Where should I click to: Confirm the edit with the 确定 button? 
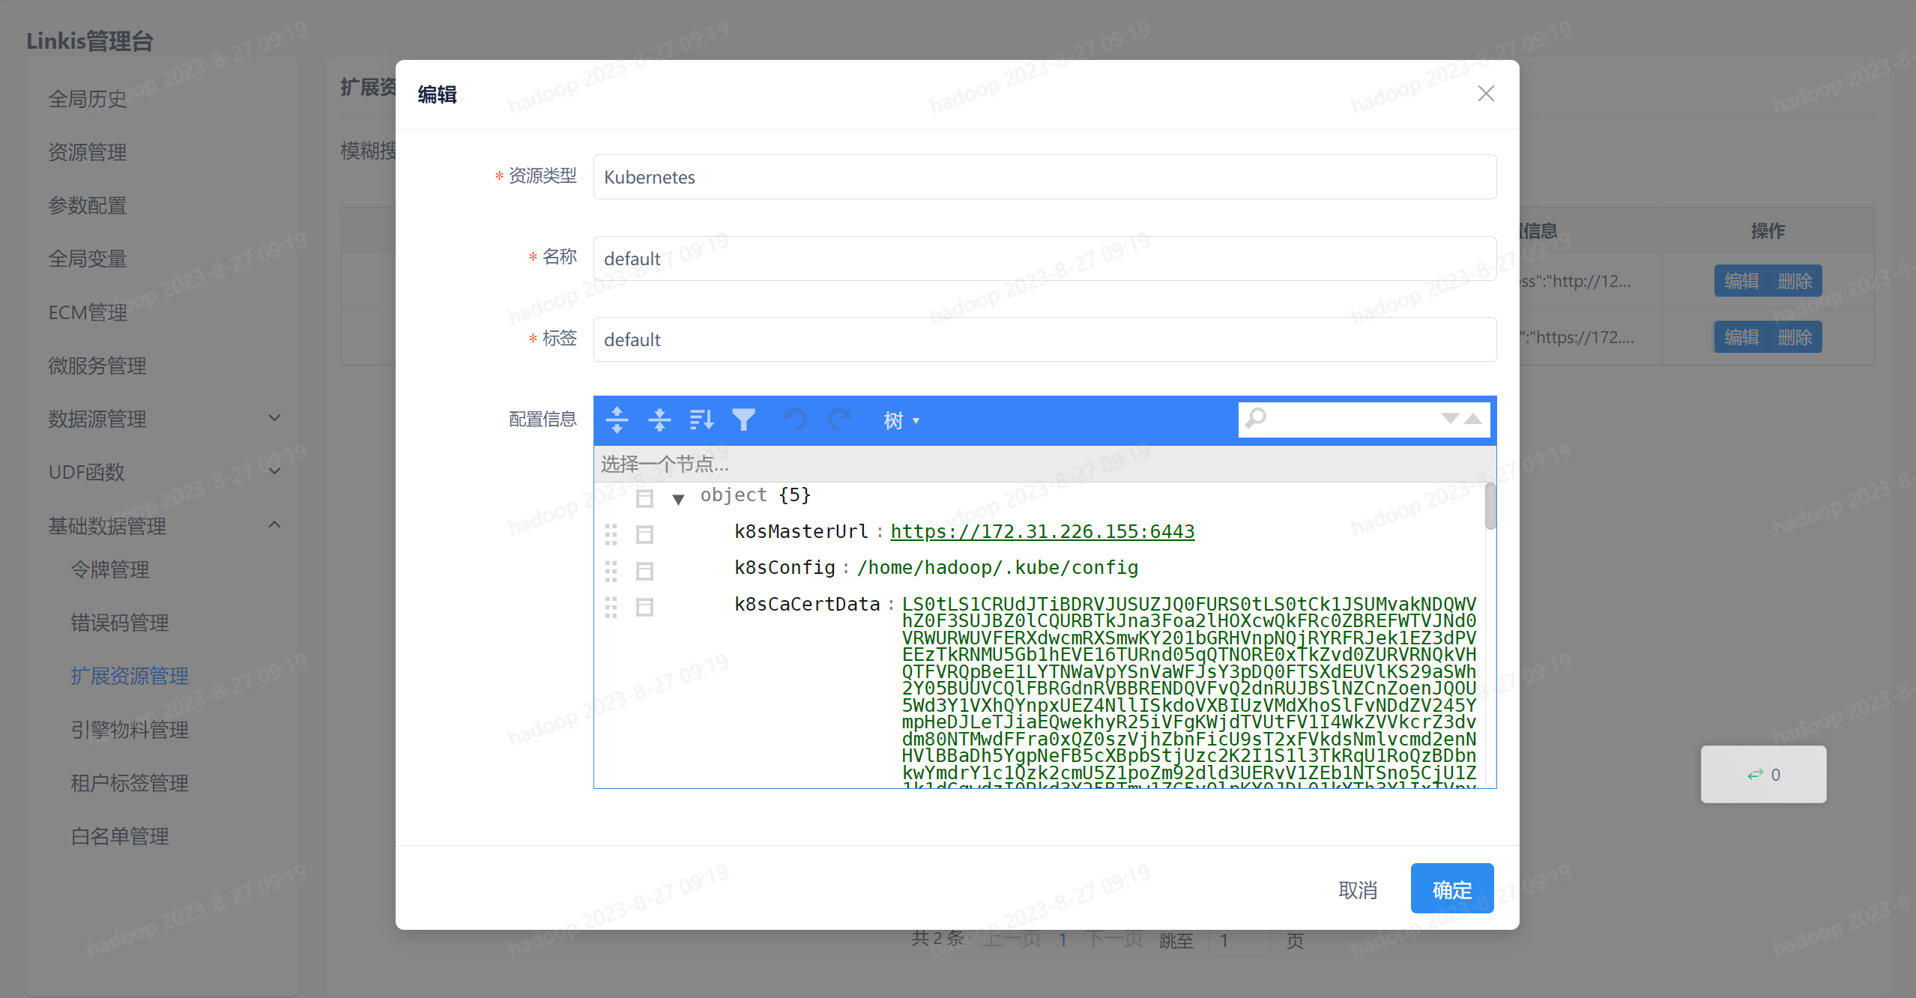point(1451,889)
